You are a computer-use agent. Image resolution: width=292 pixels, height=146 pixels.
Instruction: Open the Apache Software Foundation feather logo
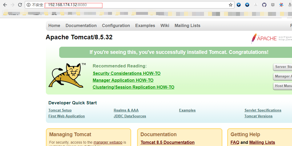pos(271,38)
